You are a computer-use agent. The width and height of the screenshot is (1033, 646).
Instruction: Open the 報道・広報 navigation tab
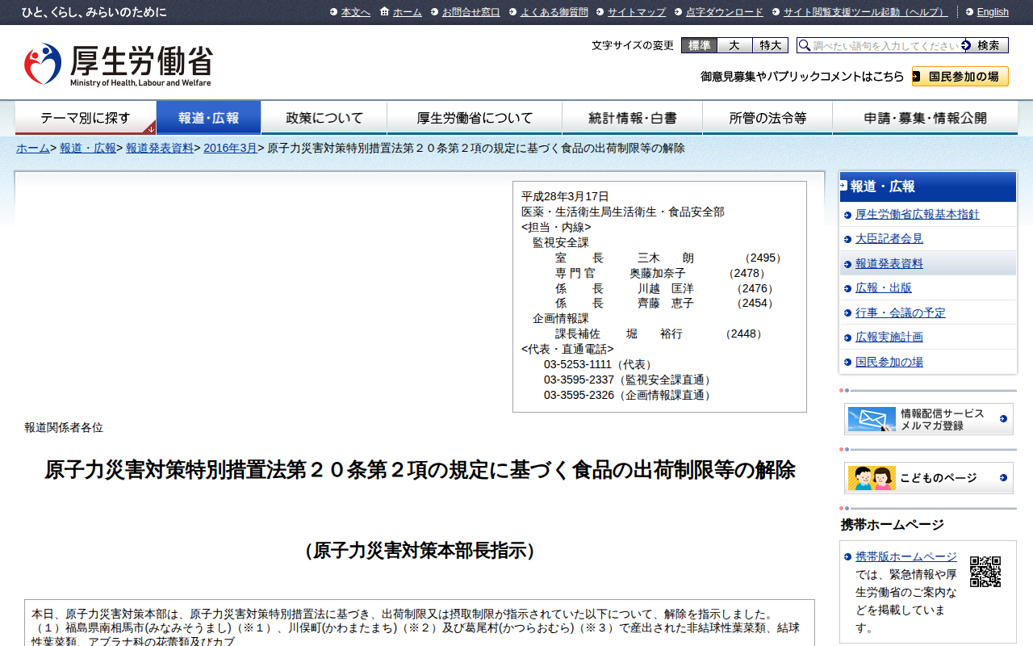(209, 118)
